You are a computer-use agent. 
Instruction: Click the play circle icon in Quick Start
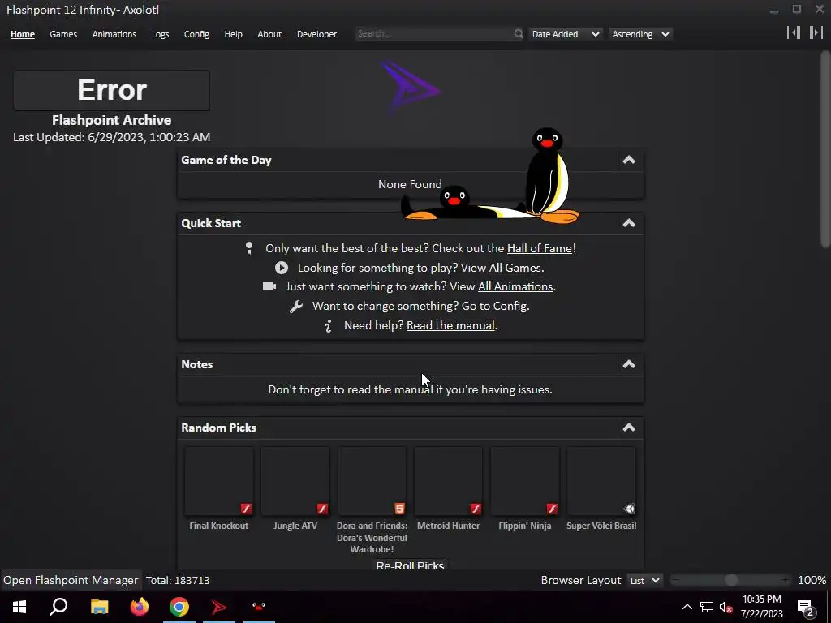(x=282, y=268)
